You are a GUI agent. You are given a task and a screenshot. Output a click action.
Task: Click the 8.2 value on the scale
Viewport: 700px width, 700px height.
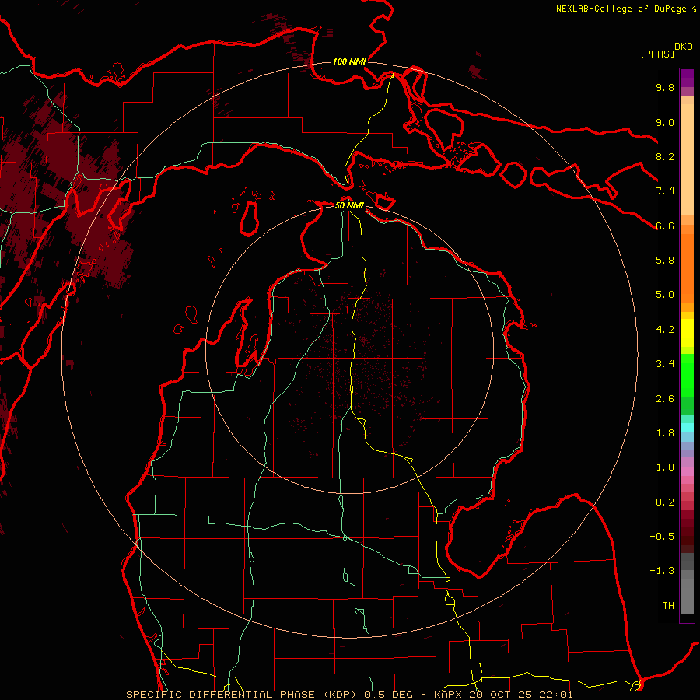point(665,156)
